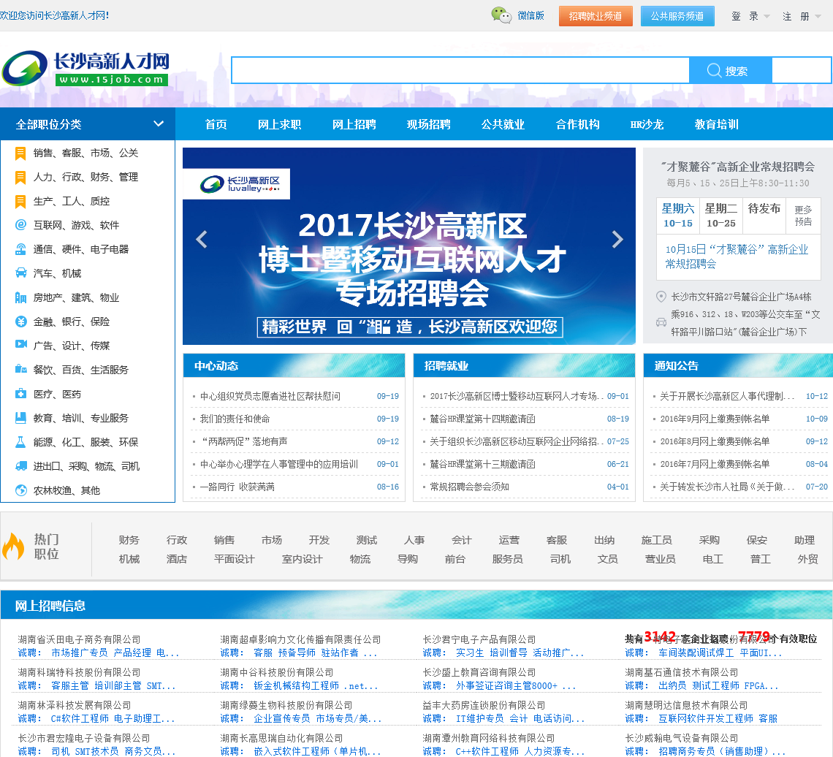Click the hot job 保安 link
The width and height of the screenshot is (833, 757).
(756, 540)
